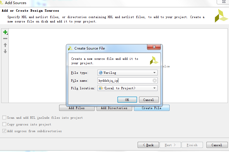Click the move up arrow icon
This screenshot has width=229, height=152.
tap(5, 45)
